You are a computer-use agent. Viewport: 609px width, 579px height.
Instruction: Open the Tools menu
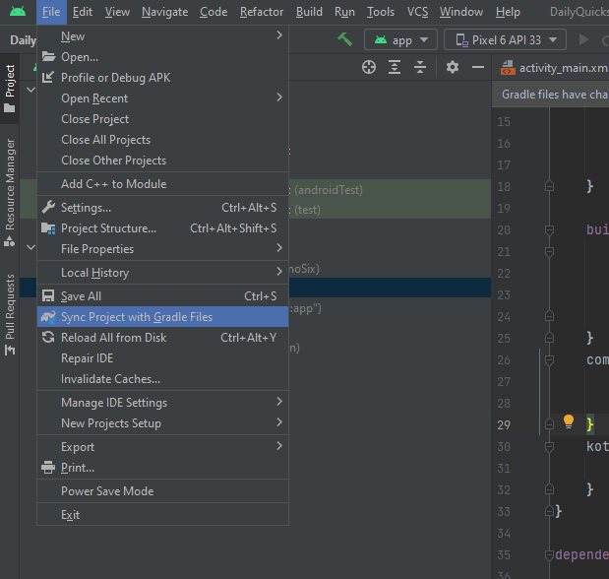pyautogui.click(x=381, y=12)
